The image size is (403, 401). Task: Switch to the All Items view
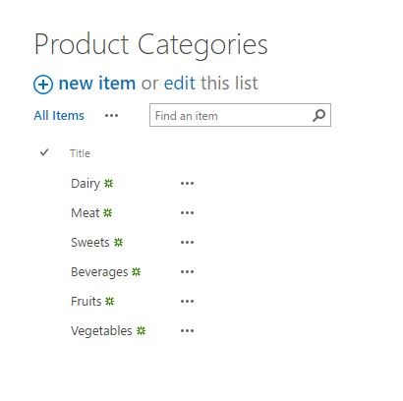(x=59, y=116)
